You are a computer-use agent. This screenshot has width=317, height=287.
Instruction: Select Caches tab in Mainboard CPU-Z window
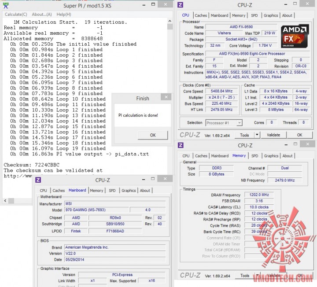[x=59, y=191]
